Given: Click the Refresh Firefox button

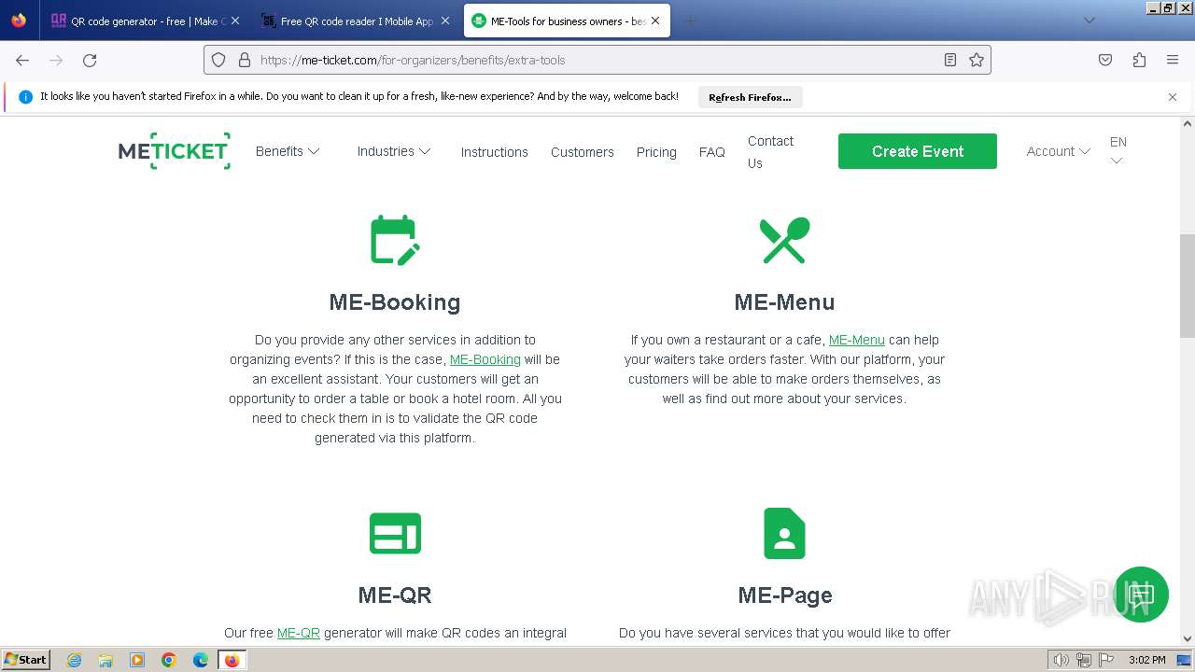Looking at the screenshot, I should [750, 97].
